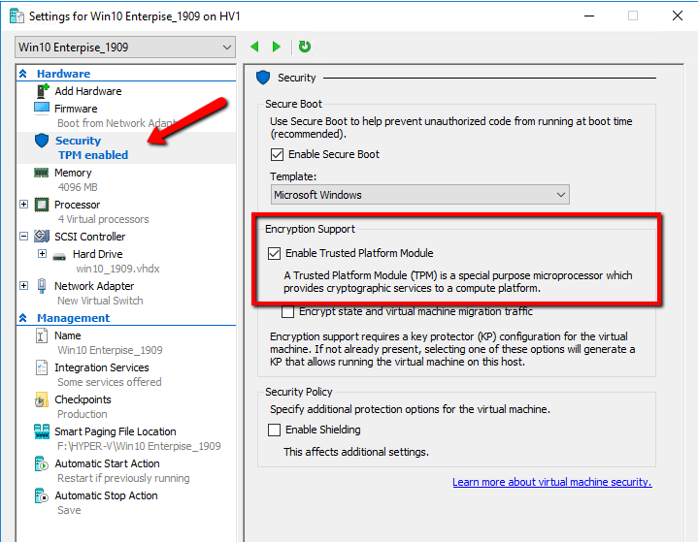Select the Automatic Stop Action icon
Viewport: 698px width, 542px height.
click(41, 495)
